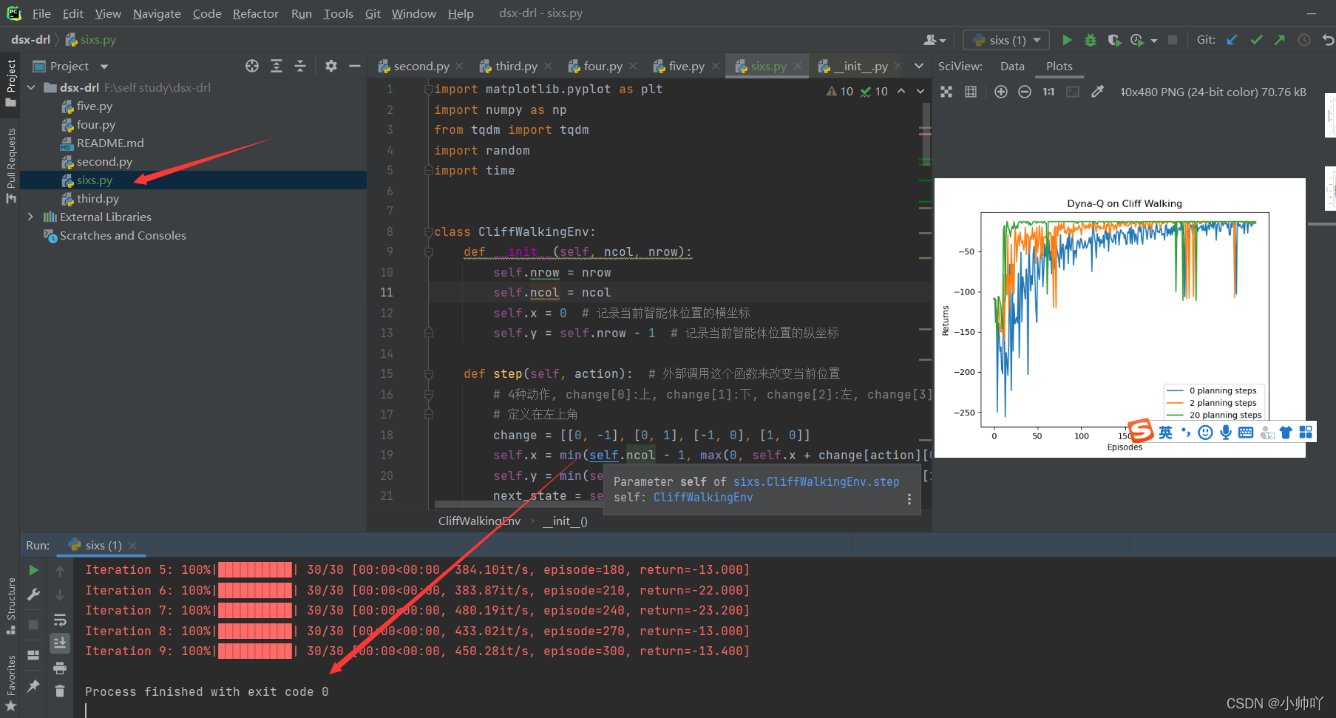Collapse all in Project panel
The image size is (1336, 718).
[300, 66]
